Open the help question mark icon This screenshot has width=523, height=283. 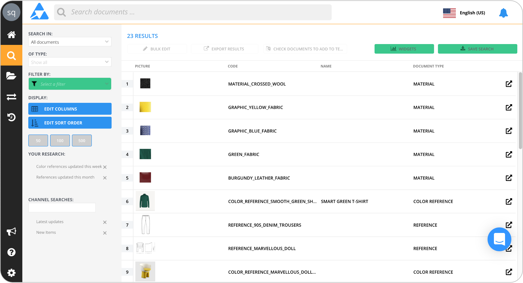click(x=11, y=252)
